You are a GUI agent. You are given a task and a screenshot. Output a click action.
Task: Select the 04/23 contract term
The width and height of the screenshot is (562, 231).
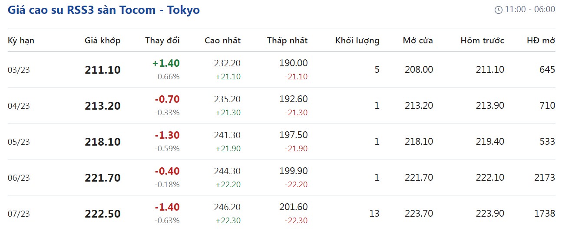tap(19, 106)
